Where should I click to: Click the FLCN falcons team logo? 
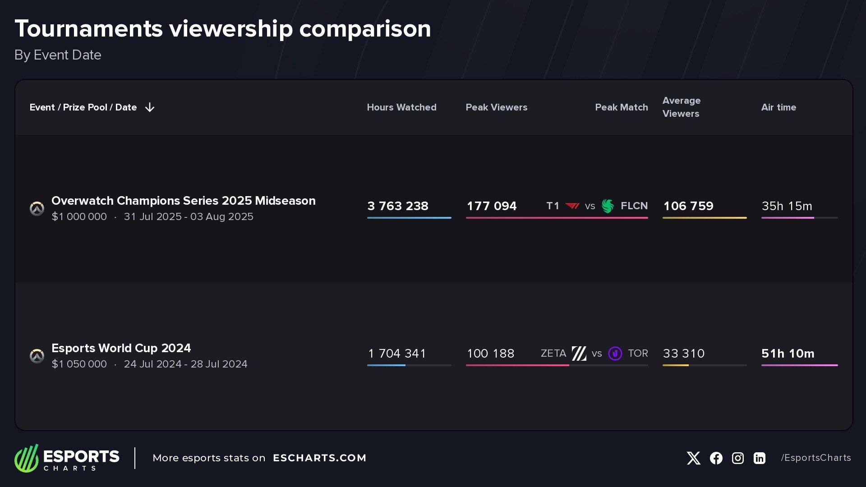tap(608, 206)
